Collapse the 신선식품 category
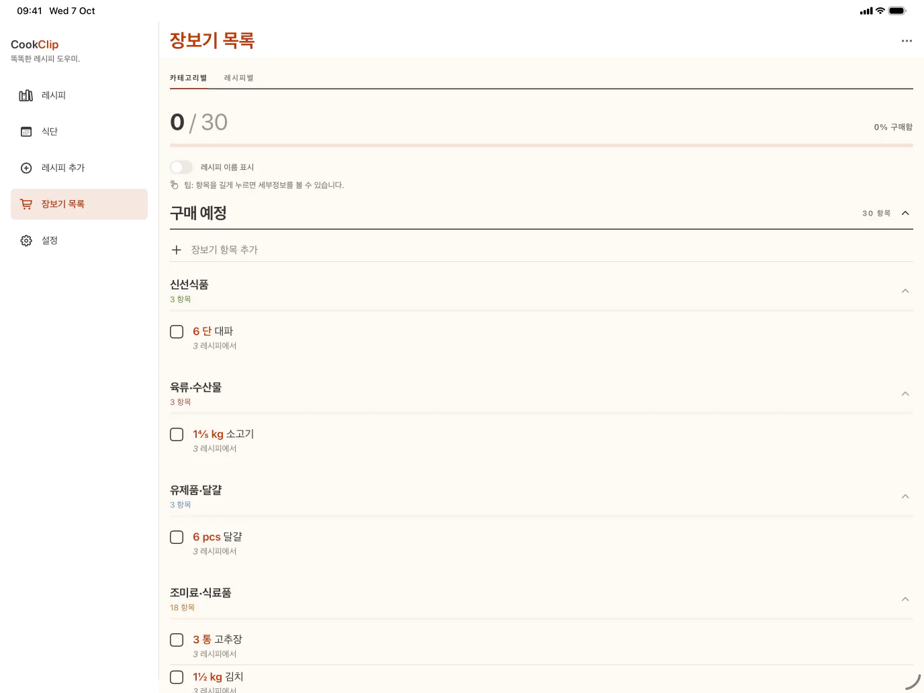The image size is (924, 693). [x=905, y=291]
